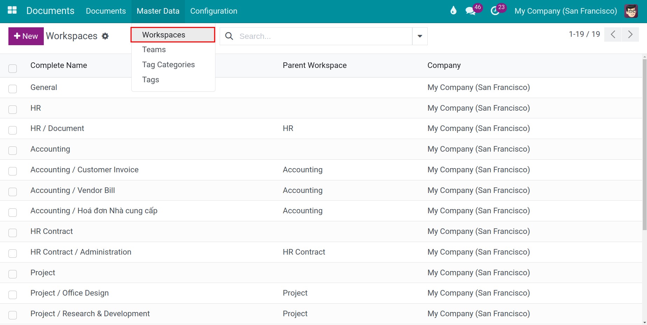Click the New button

point(26,36)
